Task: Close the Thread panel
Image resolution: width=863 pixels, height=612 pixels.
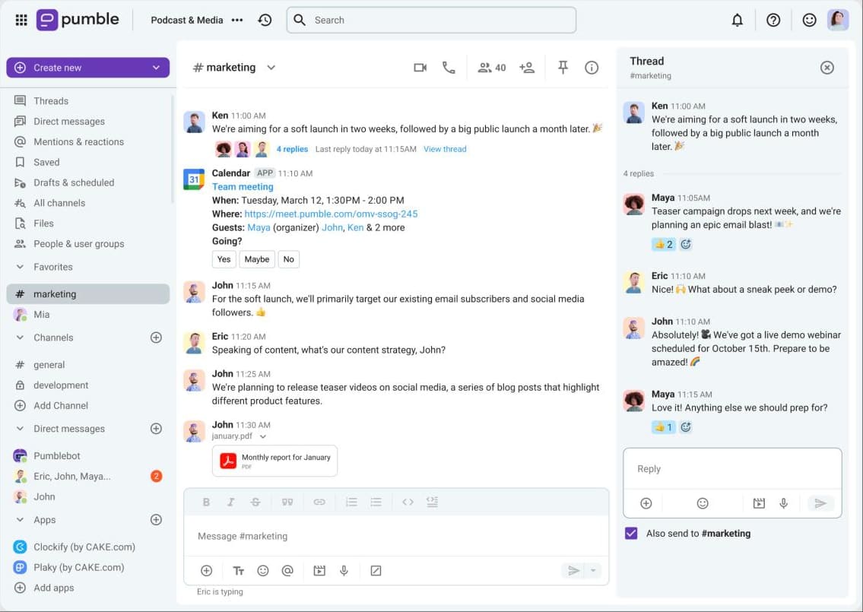Action: pos(827,68)
